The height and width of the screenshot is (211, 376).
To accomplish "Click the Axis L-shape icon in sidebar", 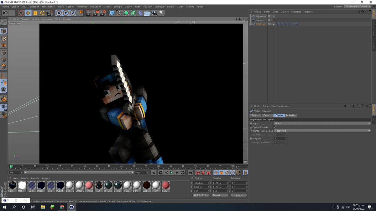I will [3, 75].
